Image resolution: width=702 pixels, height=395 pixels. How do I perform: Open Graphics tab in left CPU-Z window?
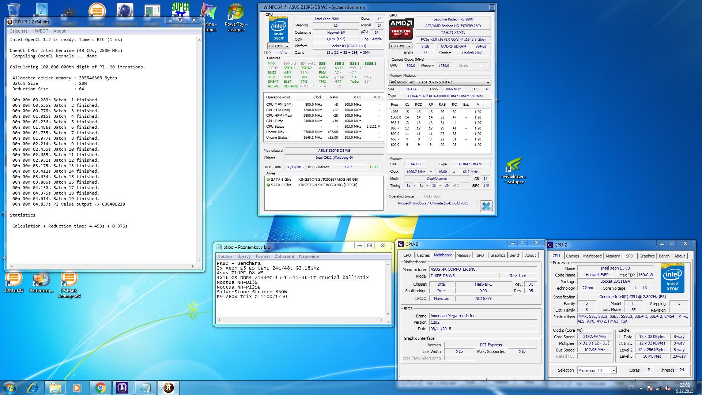tap(498, 255)
